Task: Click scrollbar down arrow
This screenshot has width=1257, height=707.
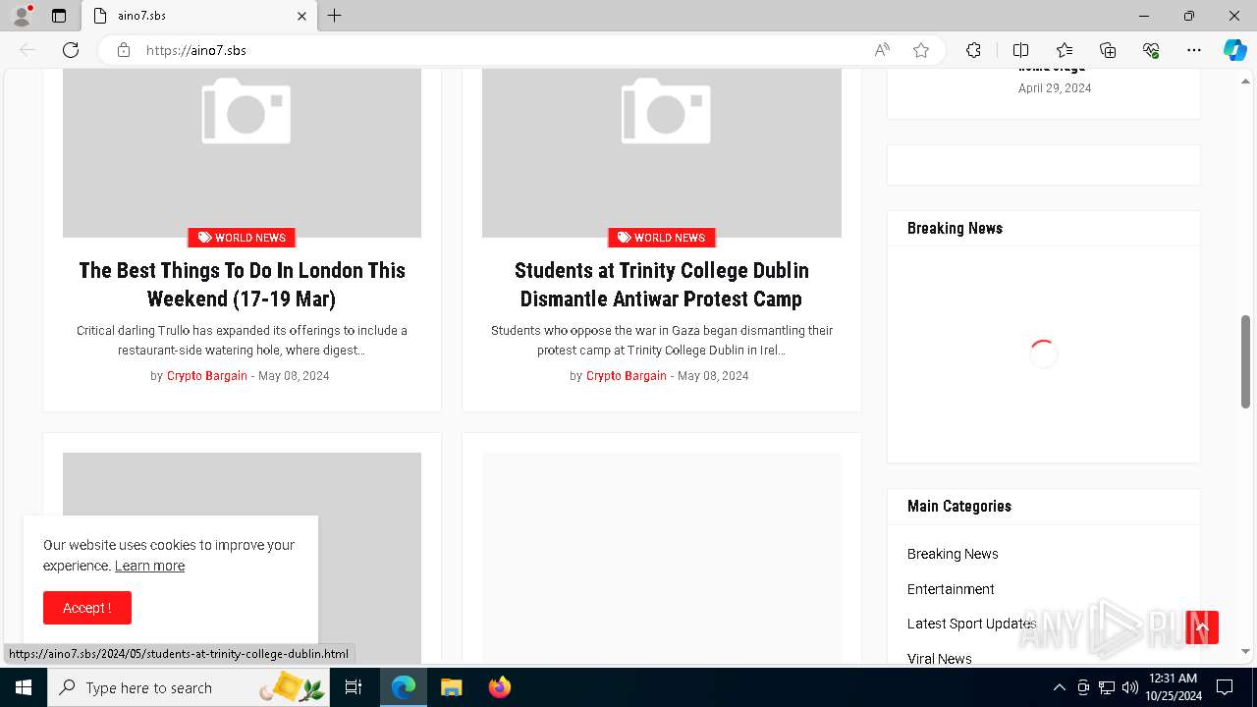Action: pos(1245,651)
